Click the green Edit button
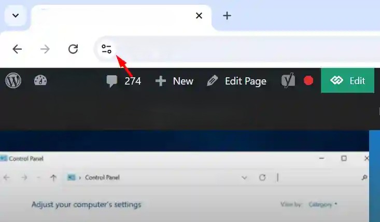 click(347, 80)
